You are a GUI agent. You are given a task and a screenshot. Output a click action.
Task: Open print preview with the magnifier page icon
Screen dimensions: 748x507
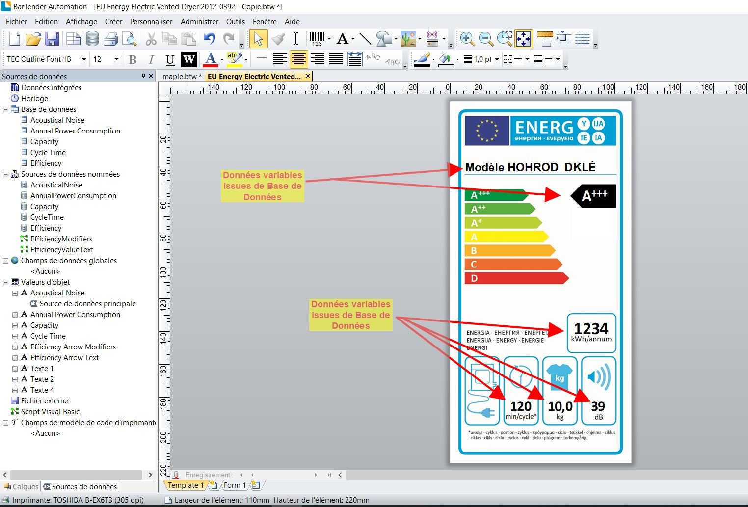129,39
